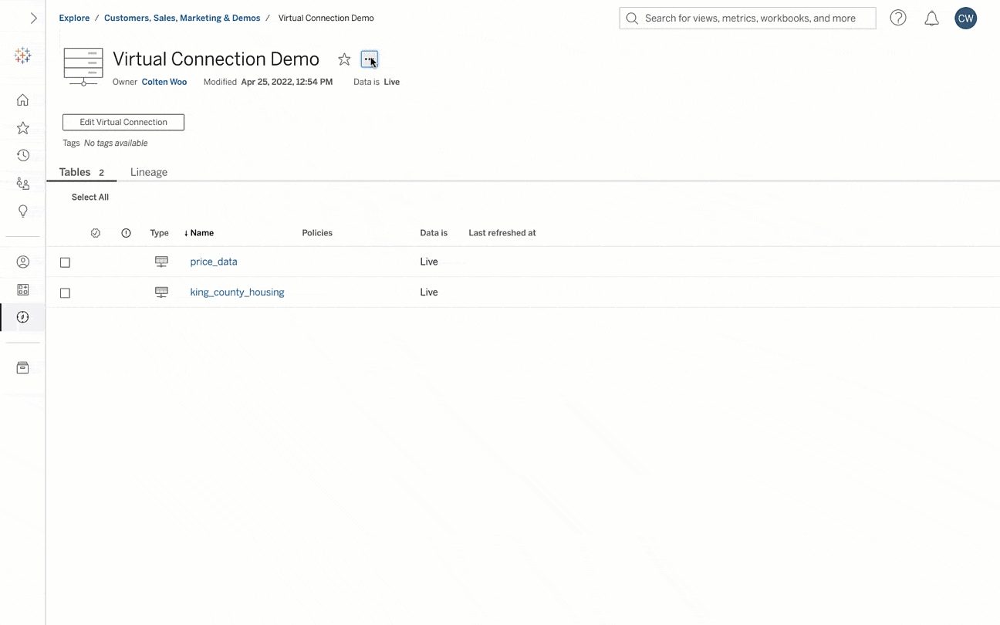
Task: Open Collections icon in the sidebar
Action: [x=23, y=289]
